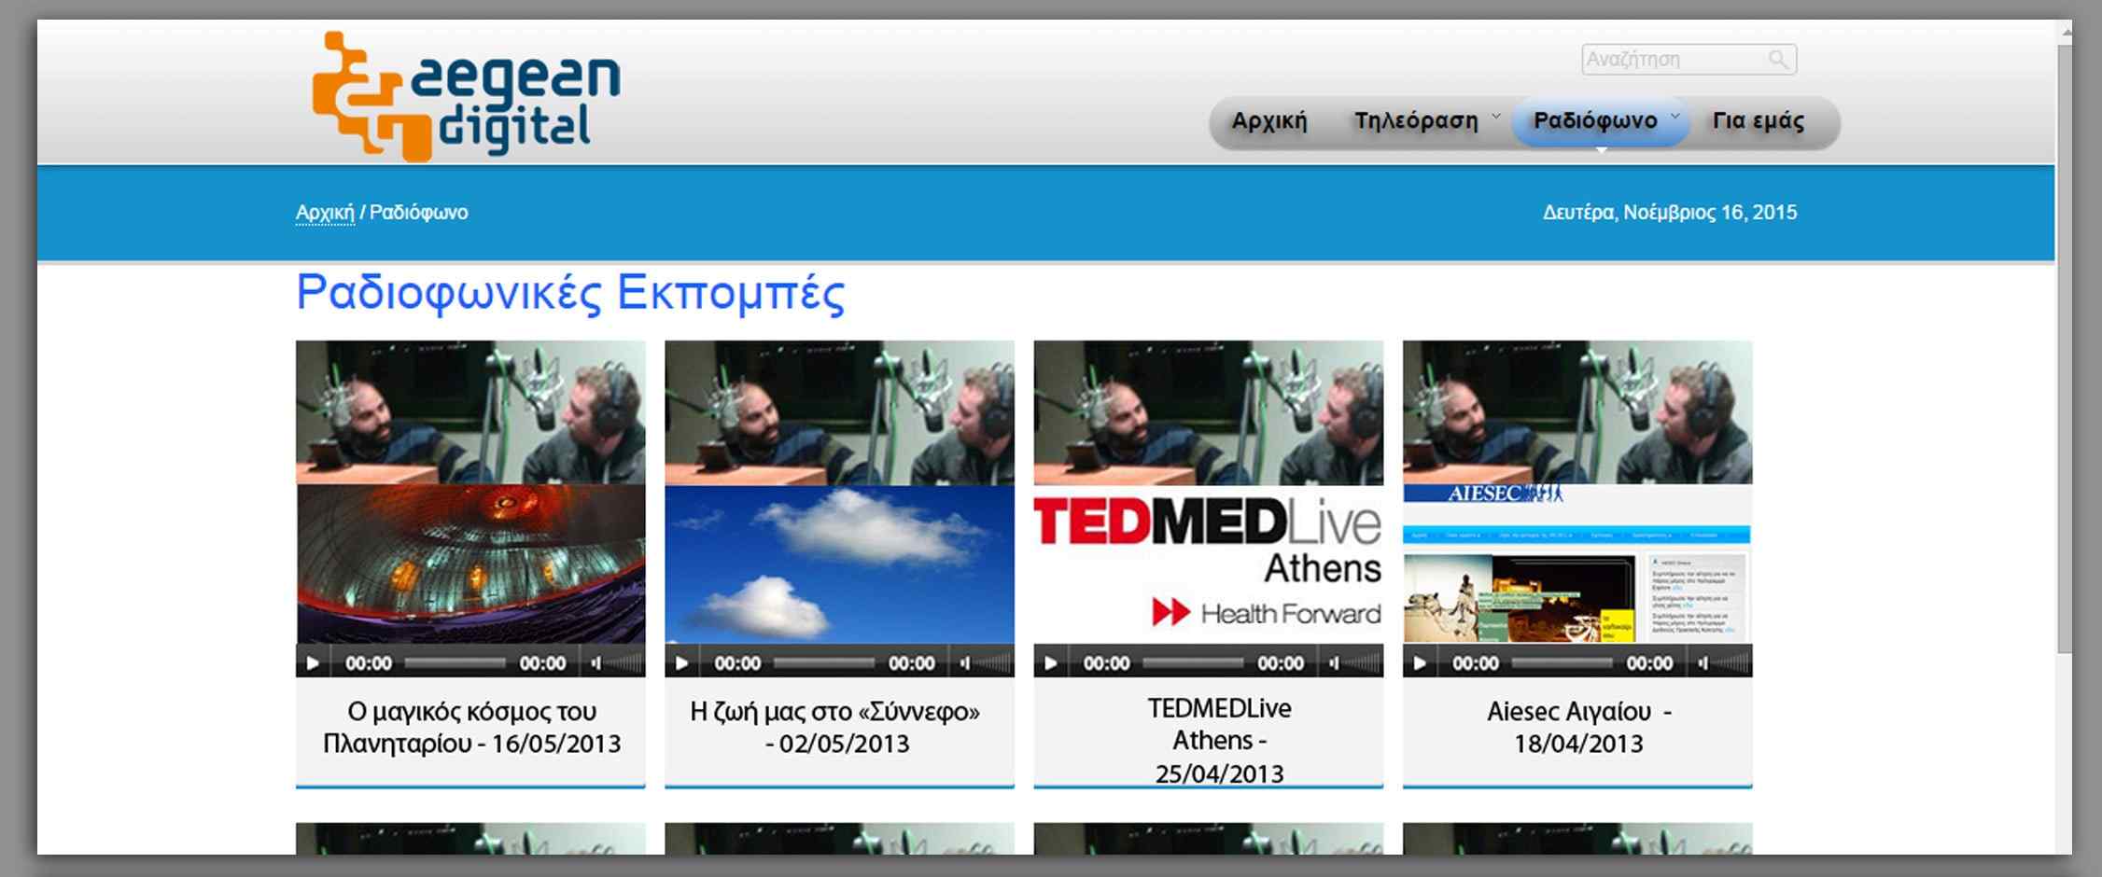Play the Πλανηταρίου broadcast audio
The image size is (2102, 877).
click(314, 663)
